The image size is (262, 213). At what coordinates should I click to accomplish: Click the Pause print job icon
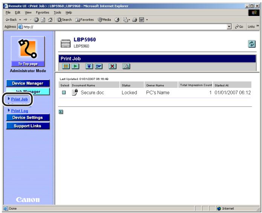pyautogui.click(x=66, y=66)
